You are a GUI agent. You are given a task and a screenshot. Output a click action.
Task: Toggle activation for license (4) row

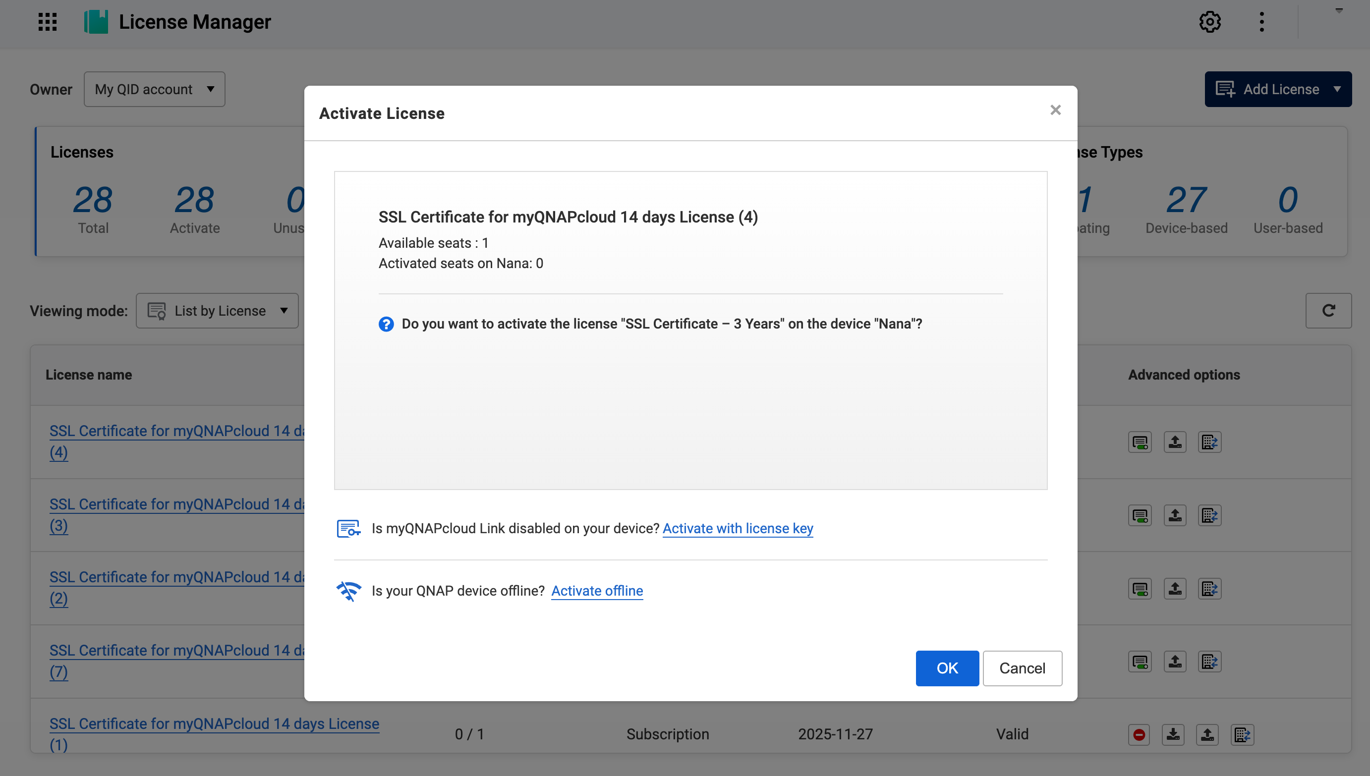(x=1140, y=442)
